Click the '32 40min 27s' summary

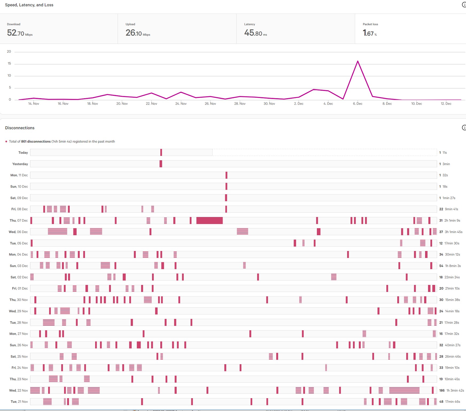(450, 345)
